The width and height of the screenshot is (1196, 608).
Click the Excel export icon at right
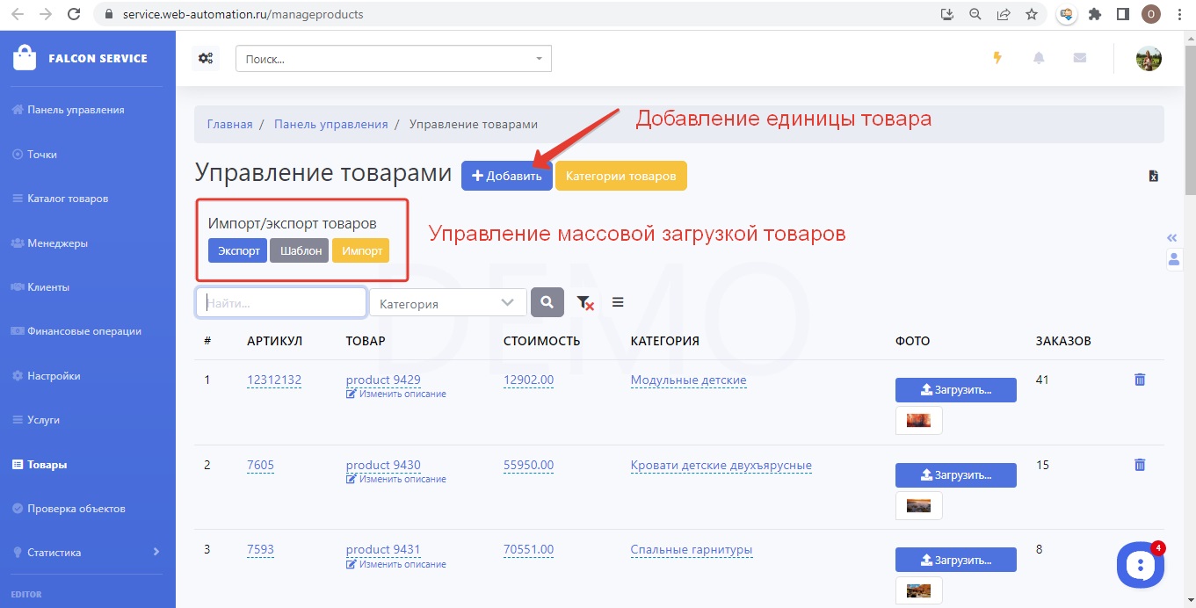coord(1154,176)
